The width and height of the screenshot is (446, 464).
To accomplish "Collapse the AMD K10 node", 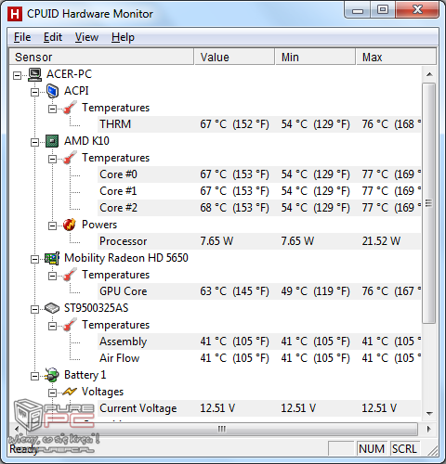I will click(x=34, y=142).
